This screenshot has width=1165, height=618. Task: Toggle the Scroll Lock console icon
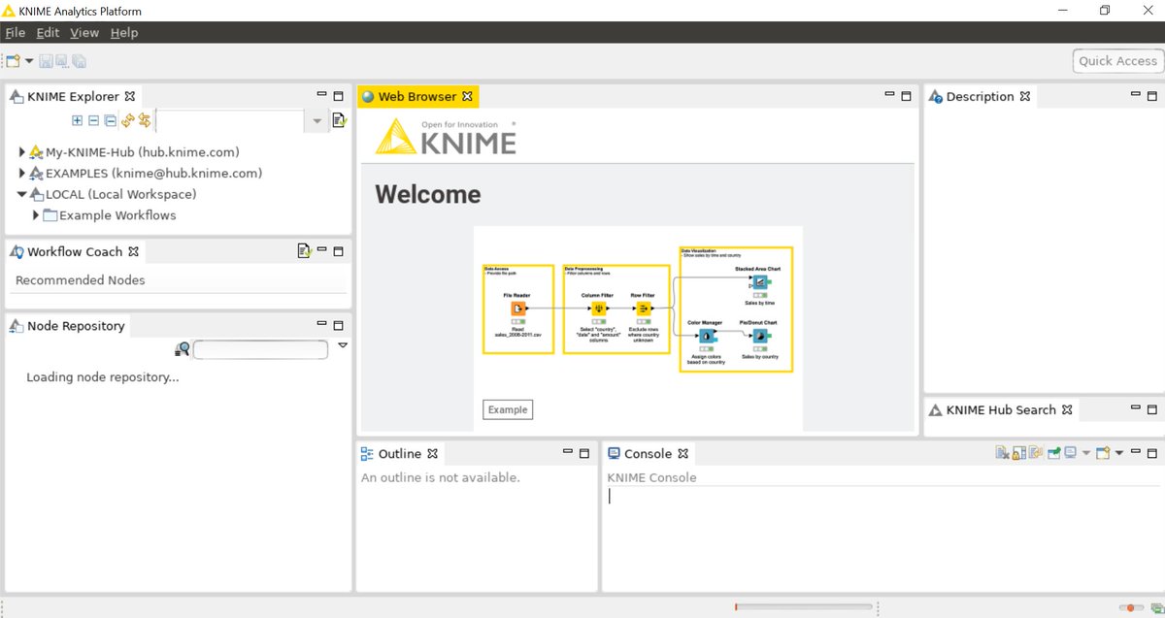(1018, 453)
